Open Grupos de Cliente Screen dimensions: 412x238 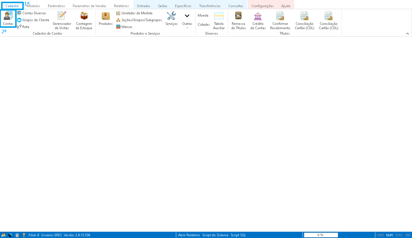click(x=33, y=20)
